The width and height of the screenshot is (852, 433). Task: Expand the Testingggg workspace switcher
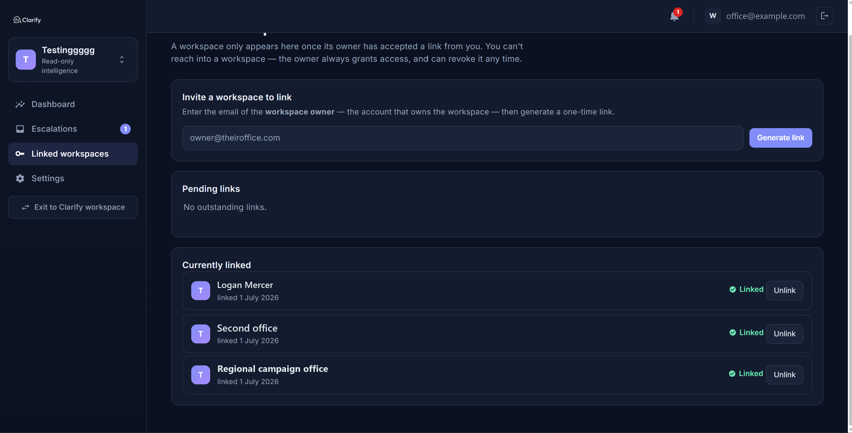pos(122,60)
